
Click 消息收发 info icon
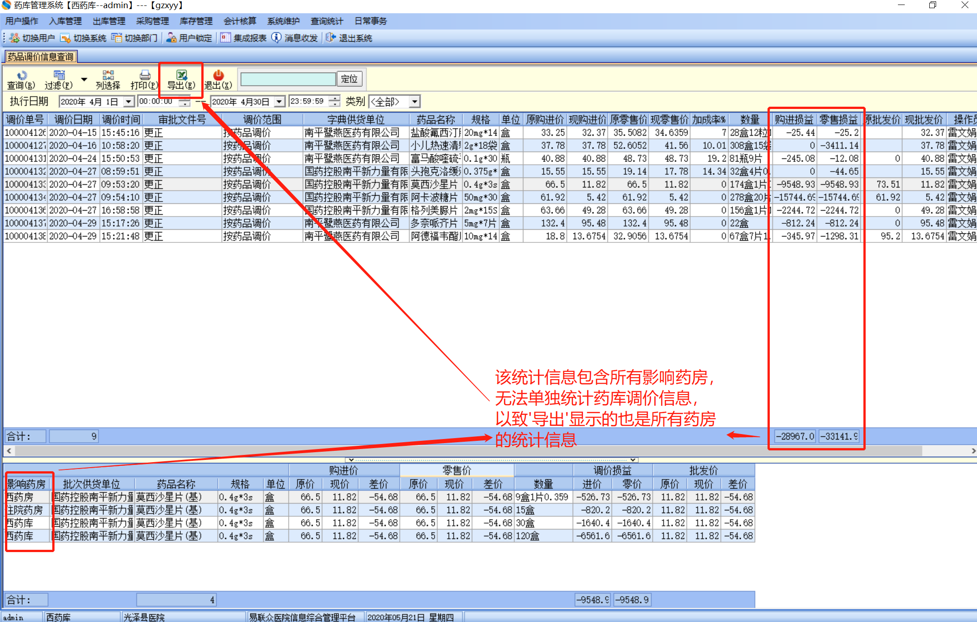point(276,38)
